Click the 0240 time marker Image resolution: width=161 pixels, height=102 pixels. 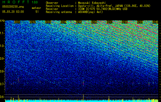(x=155, y=22)
